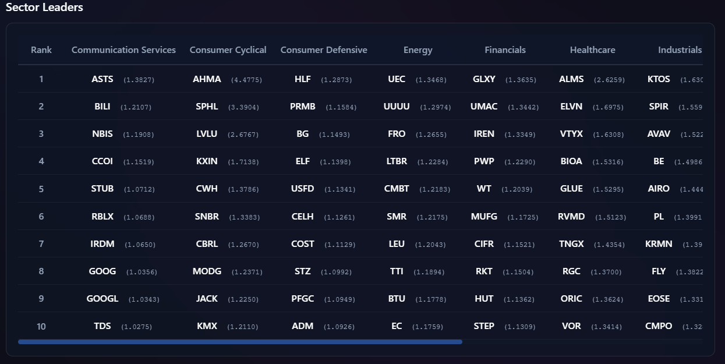Image resolution: width=725 pixels, height=364 pixels.
Task: Select the BTU ticker in Energy column
Action: [x=397, y=299]
